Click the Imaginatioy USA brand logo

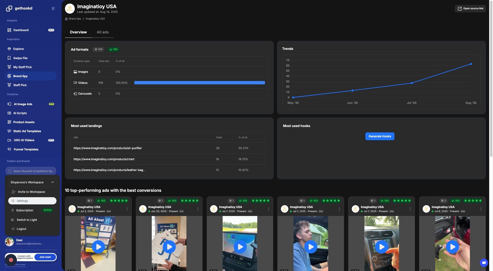pos(70,8)
